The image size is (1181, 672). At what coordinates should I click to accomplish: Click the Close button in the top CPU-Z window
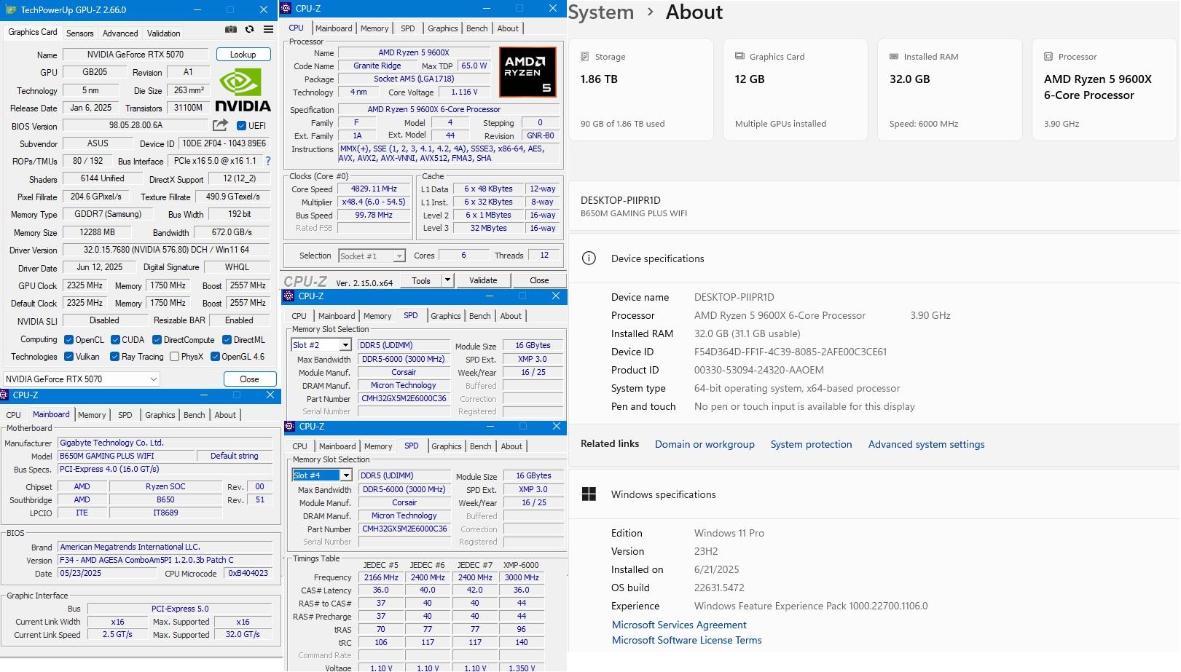539,280
